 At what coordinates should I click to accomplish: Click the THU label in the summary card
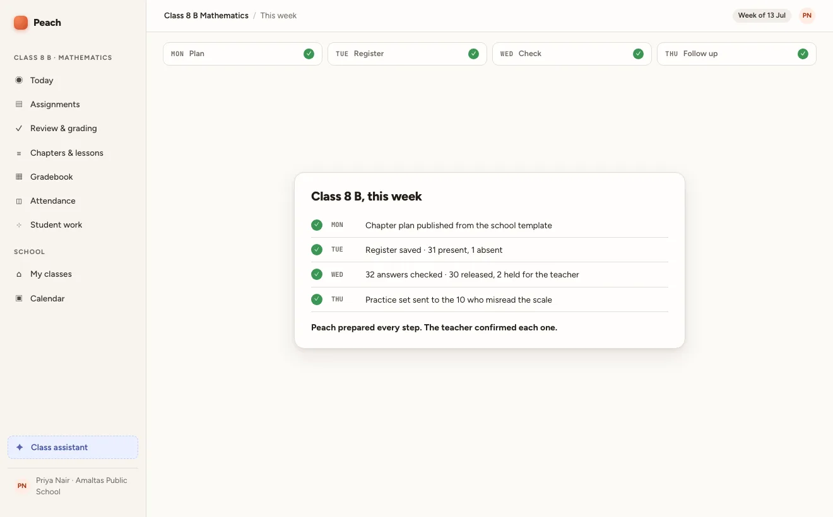click(337, 299)
